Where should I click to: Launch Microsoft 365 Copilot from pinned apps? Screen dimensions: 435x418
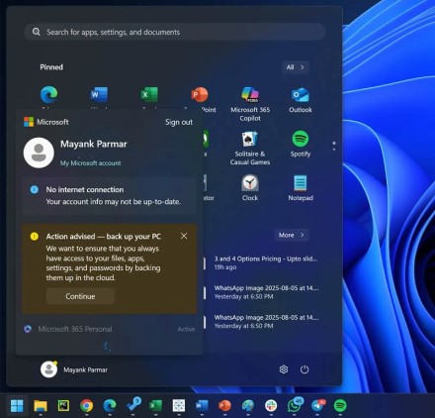pyautogui.click(x=250, y=104)
